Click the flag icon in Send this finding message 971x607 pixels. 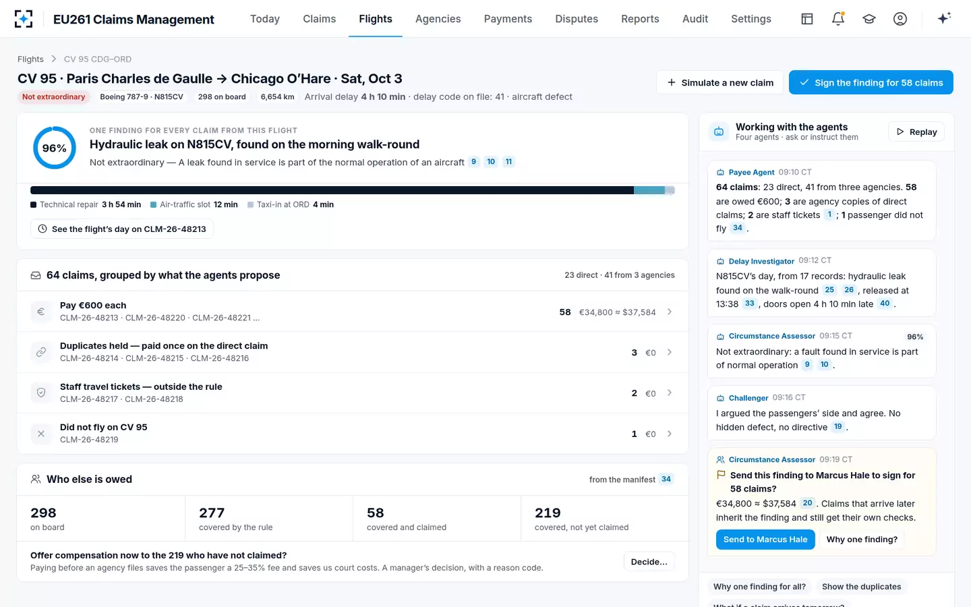point(721,475)
